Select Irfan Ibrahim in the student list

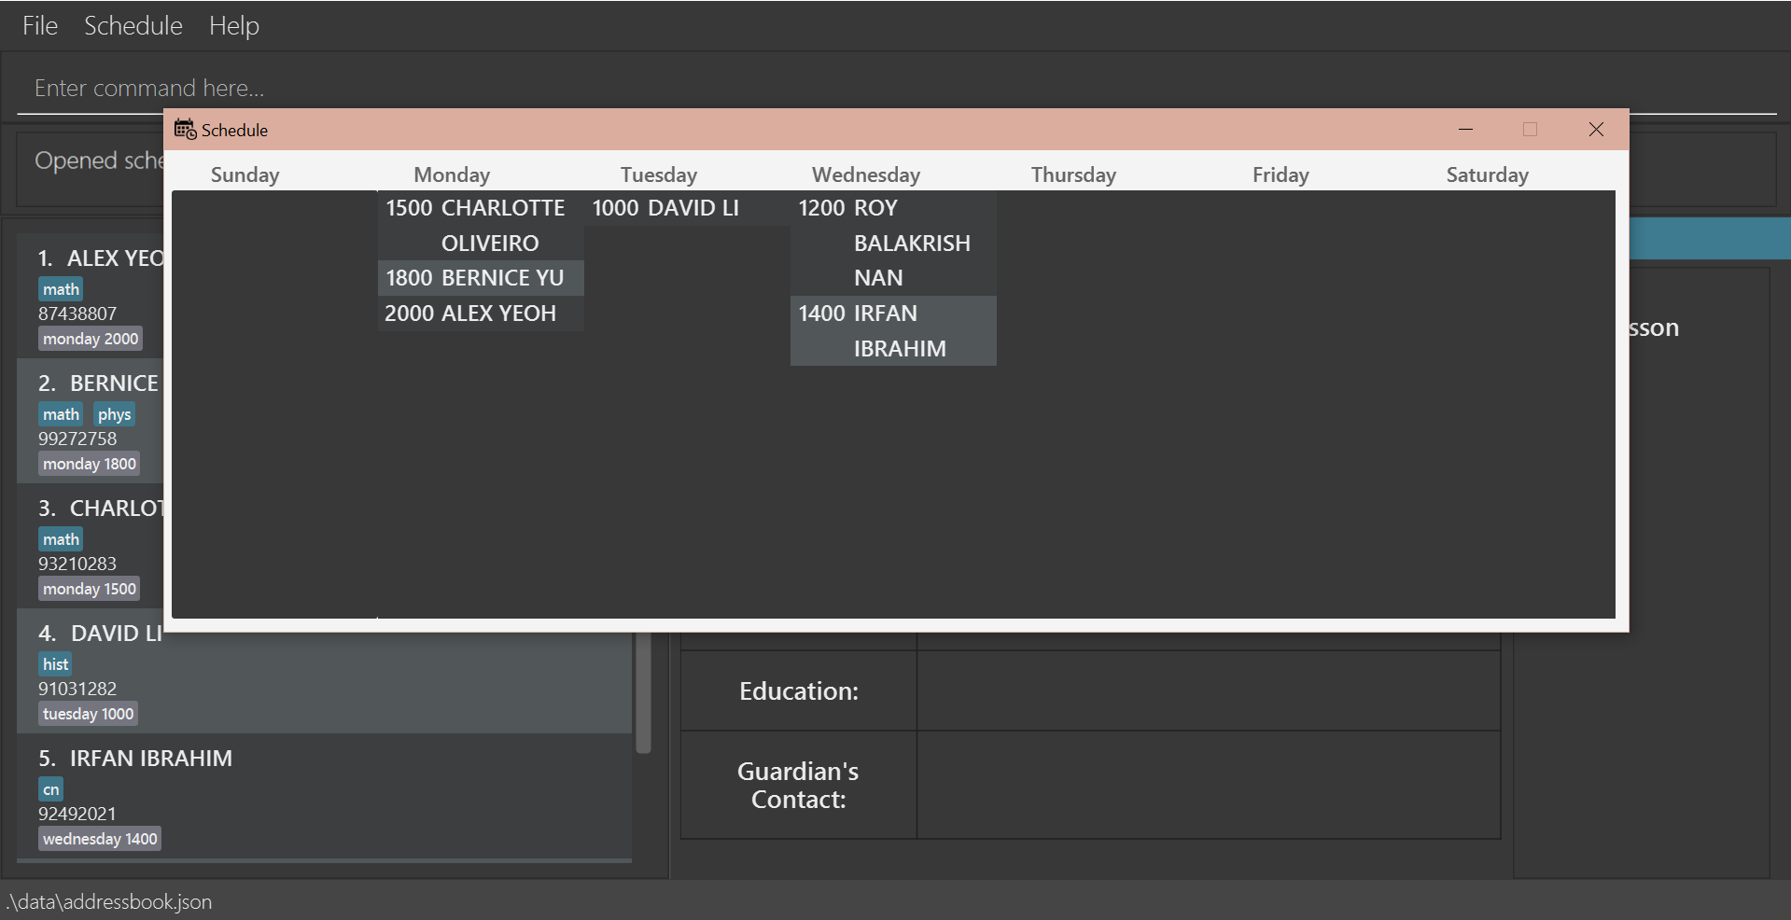click(x=324, y=796)
